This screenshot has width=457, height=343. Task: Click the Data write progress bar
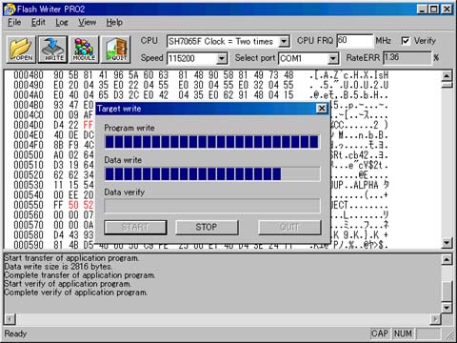pos(212,174)
